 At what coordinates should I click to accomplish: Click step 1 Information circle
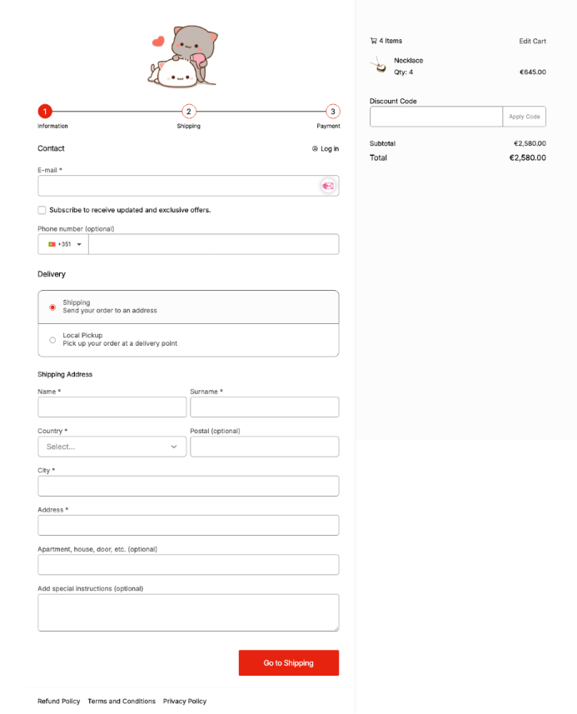coord(45,112)
